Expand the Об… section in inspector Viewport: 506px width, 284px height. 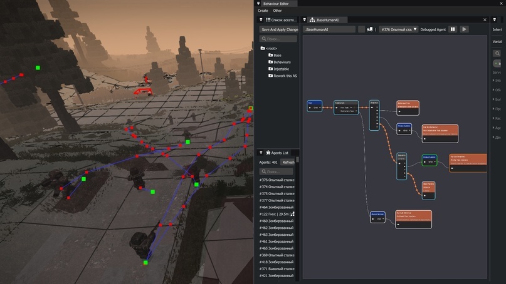click(x=497, y=90)
